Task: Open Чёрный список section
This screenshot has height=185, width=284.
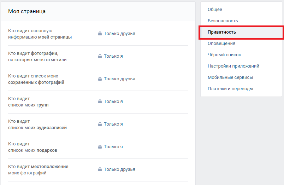Action: tap(224, 55)
